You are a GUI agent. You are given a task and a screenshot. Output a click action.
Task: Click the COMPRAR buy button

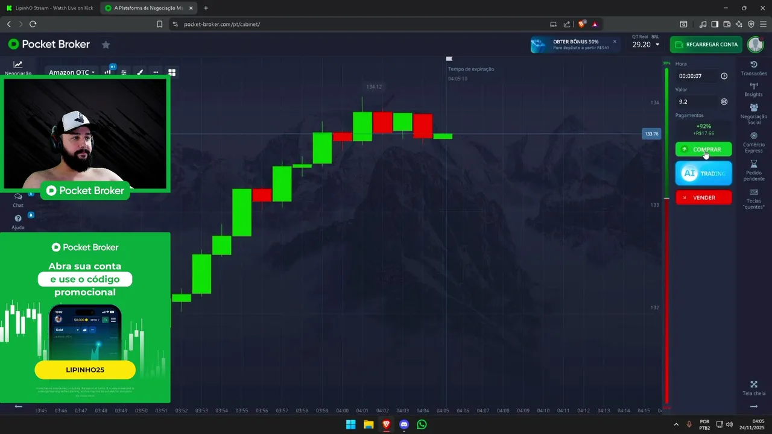703,149
